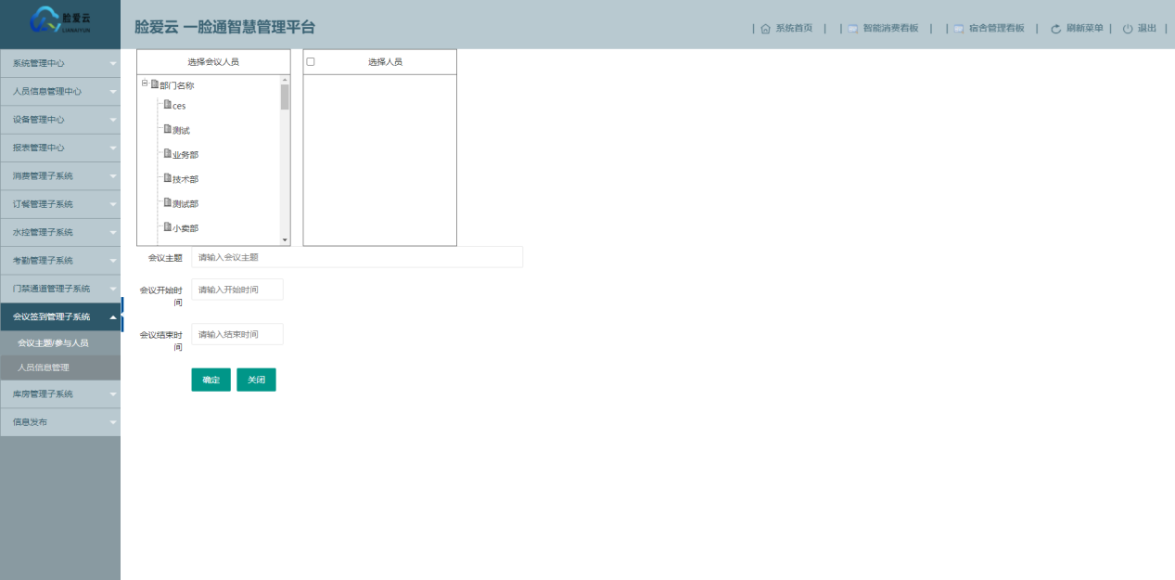Select the 技术部 department node
The width and height of the screenshot is (1175, 580).
(x=185, y=179)
